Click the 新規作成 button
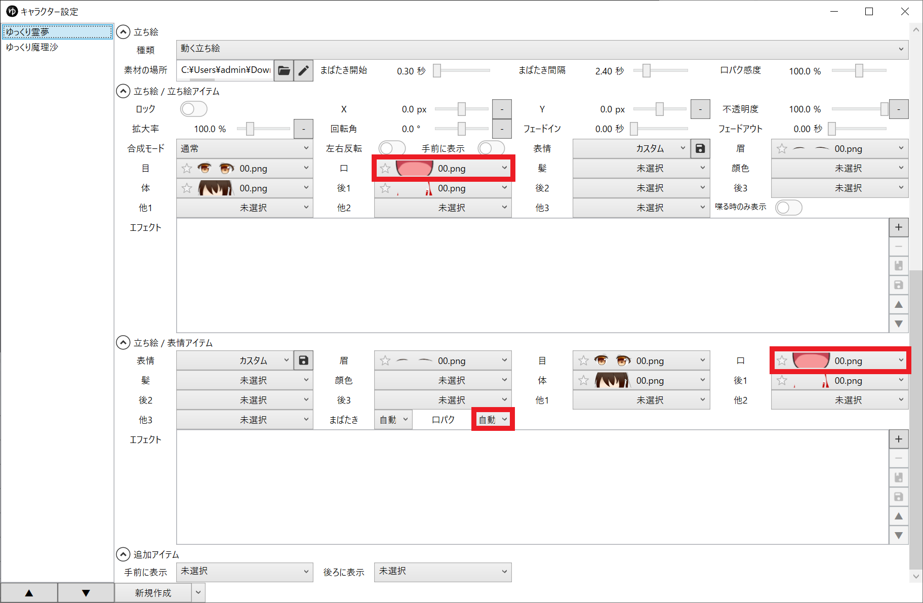 [153, 593]
